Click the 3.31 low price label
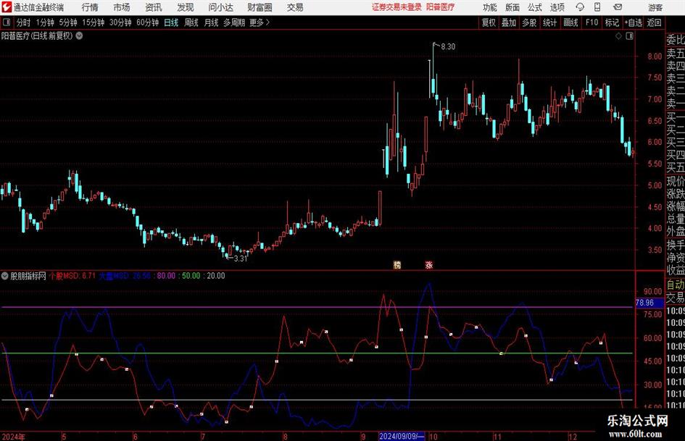This screenshot has width=685, height=441. tap(240, 259)
